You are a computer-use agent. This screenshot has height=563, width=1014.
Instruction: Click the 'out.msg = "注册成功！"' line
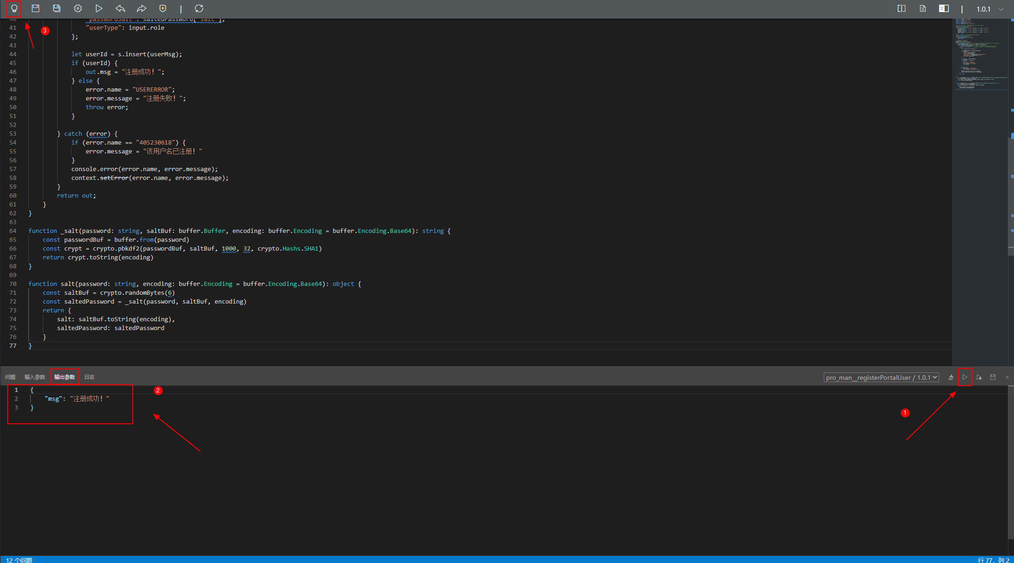coord(125,72)
